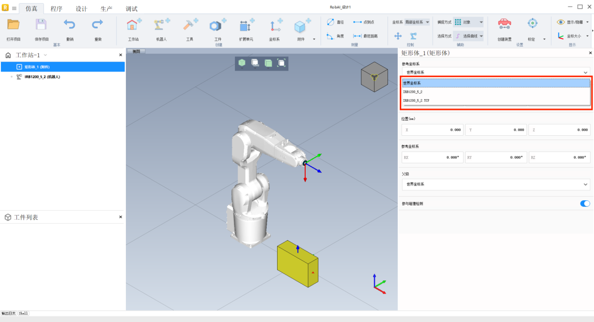Select the 直径 diameter measure tool
The image size is (594, 322).
[336, 22]
